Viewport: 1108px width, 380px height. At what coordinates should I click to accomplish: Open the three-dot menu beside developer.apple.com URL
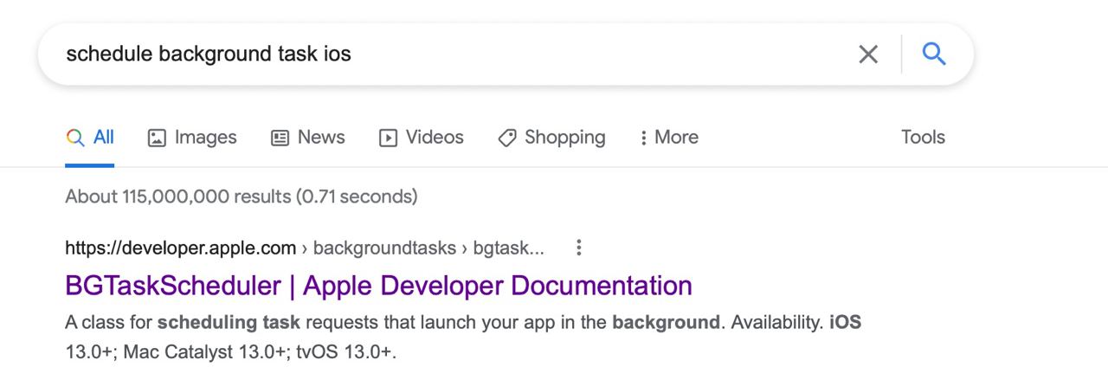(x=579, y=248)
